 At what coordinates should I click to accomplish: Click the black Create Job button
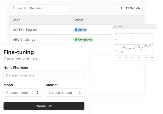click(44, 106)
